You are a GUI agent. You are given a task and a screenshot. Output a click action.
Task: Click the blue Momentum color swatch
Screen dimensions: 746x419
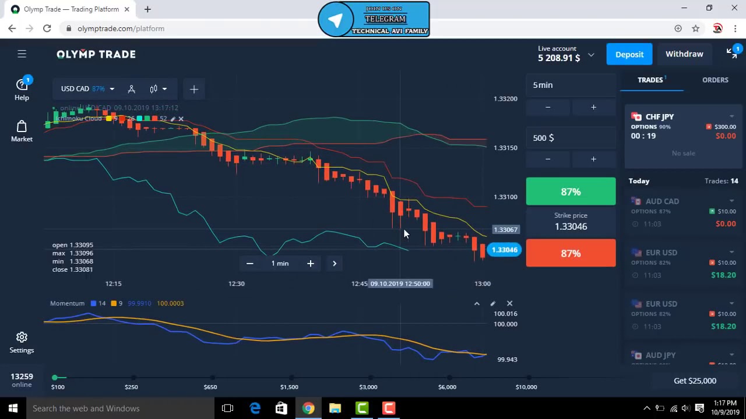(x=93, y=303)
